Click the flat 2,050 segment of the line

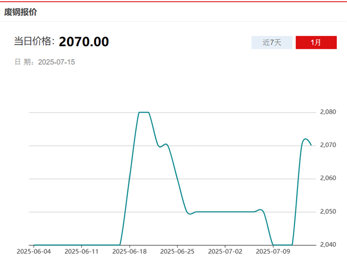[x=225, y=212]
